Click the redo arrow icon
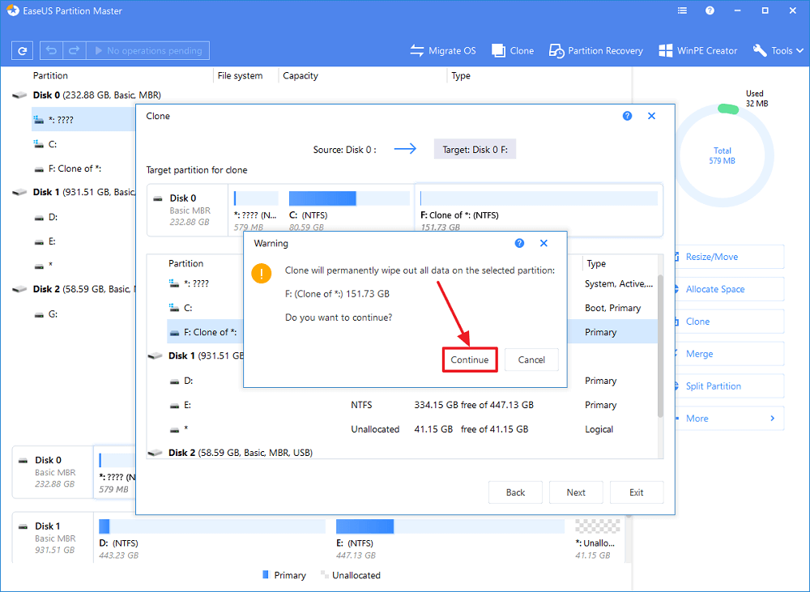 [x=74, y=51]
